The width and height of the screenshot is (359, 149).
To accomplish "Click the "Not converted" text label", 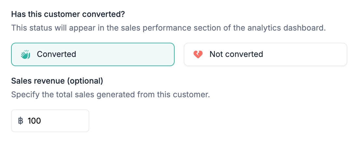I will point(236,54).
